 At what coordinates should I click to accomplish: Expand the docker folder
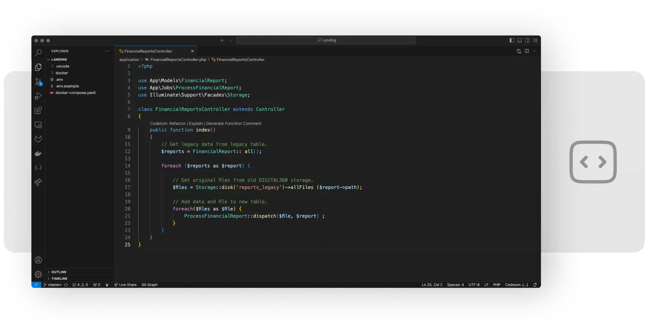pos(61,73)
